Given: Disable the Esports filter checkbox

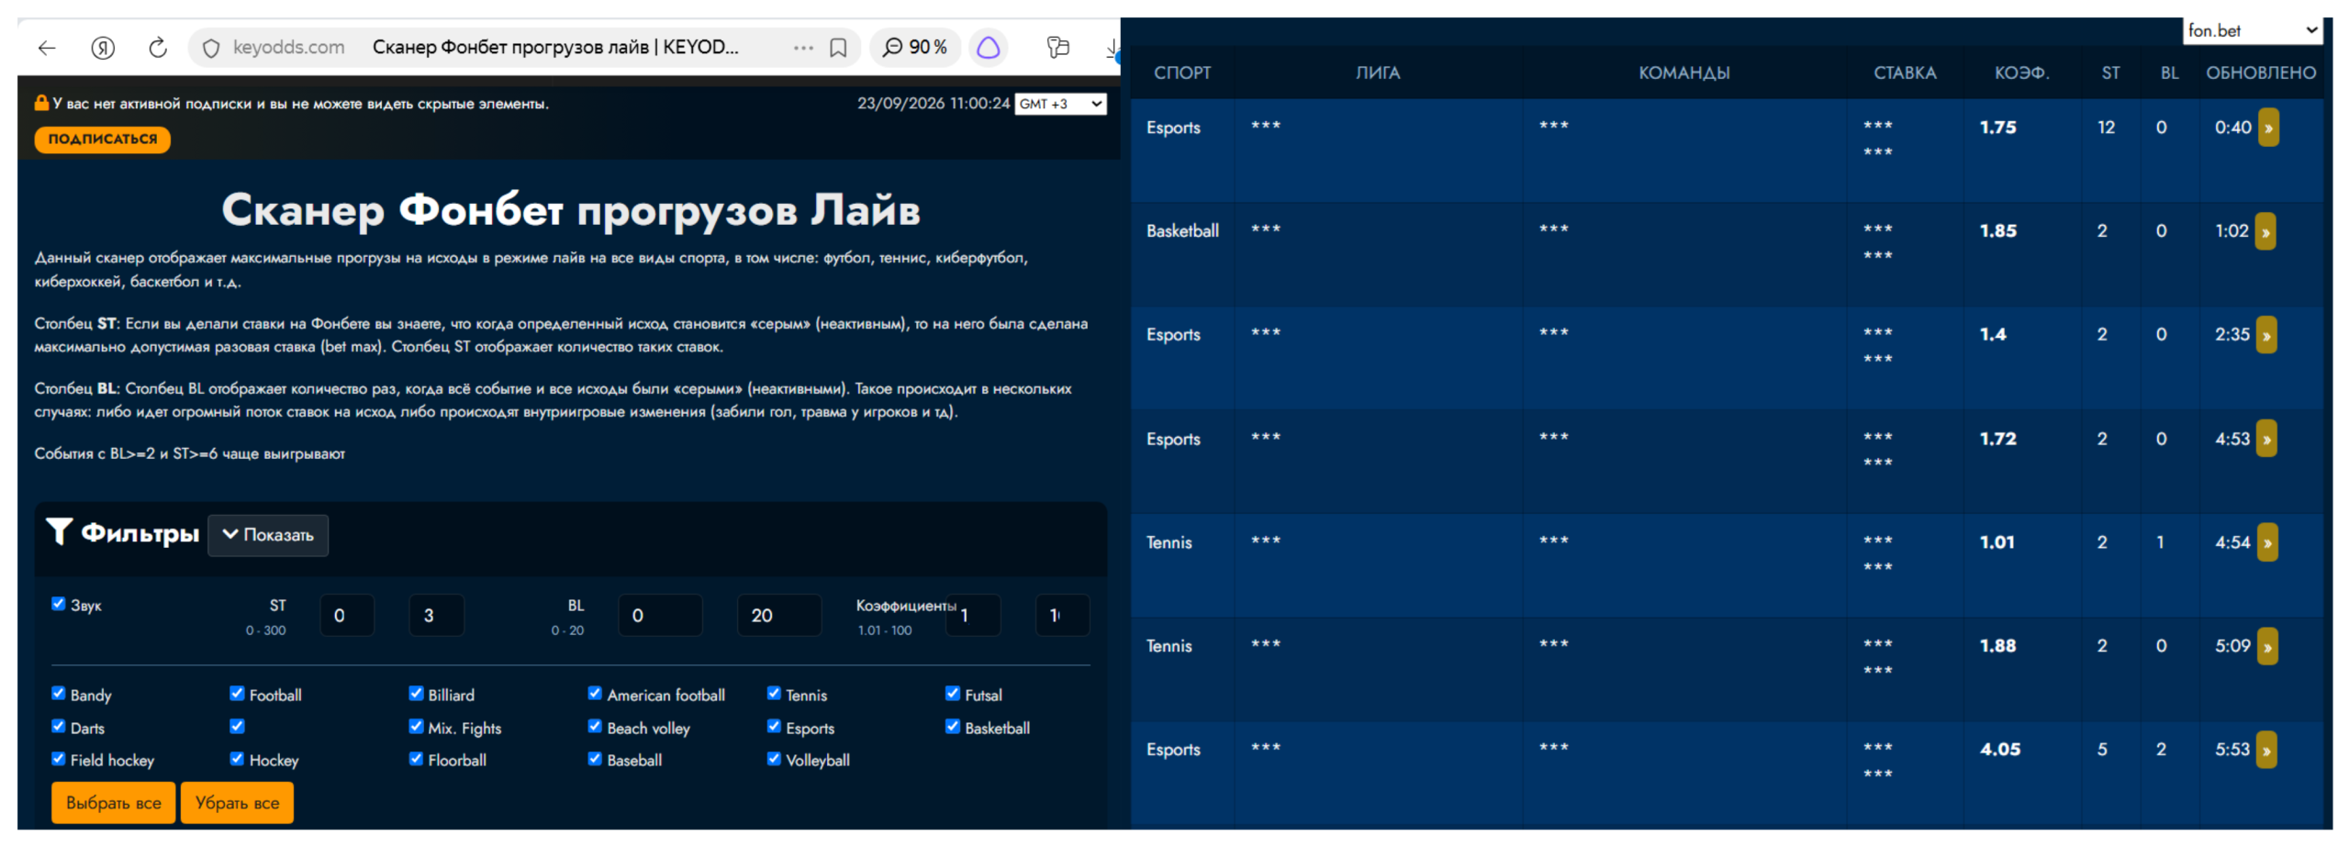Looking at the screenshot, I should (774, 727).
